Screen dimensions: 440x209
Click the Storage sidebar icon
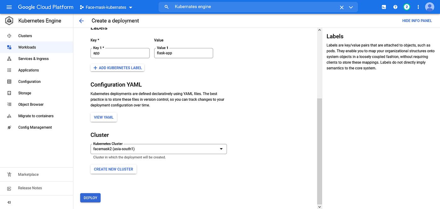(9, 93)
